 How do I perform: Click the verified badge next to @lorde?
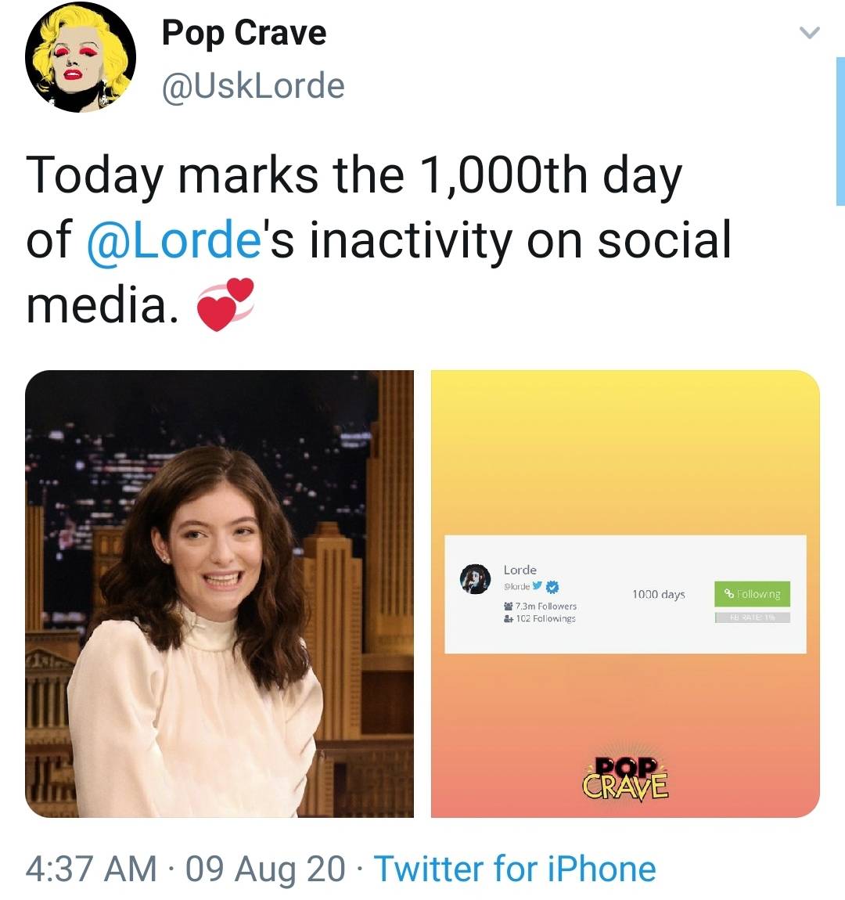552,586
